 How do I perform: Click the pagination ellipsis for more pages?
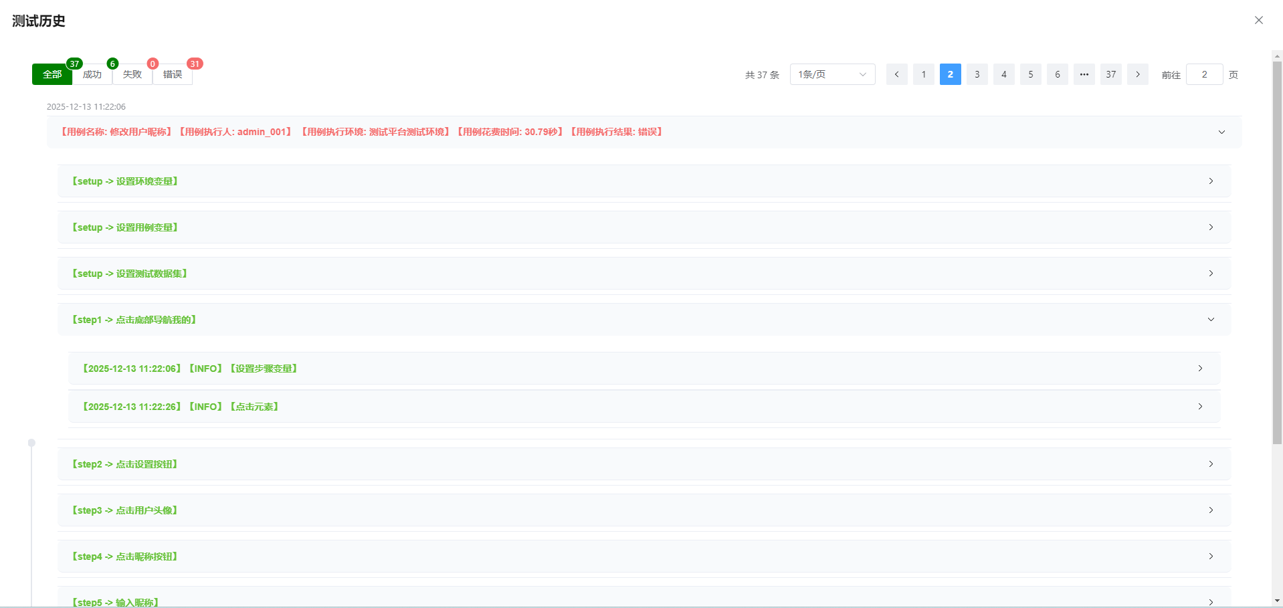[1084, 74]
